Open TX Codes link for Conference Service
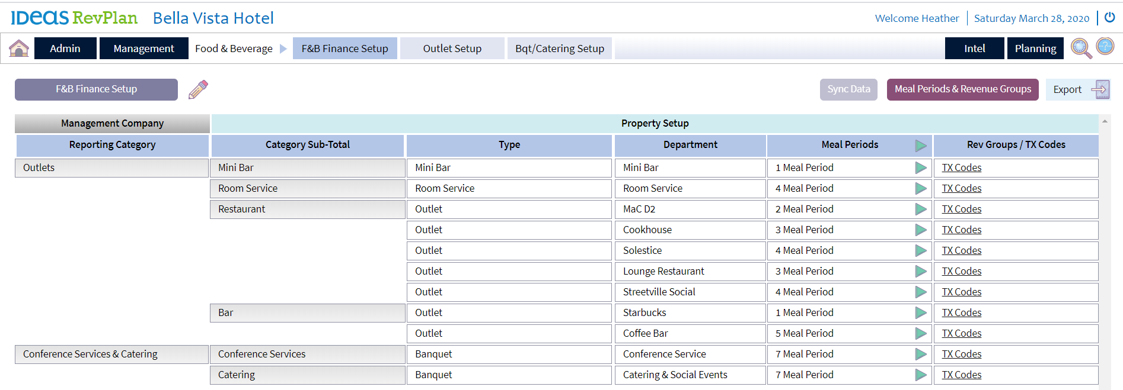The image size is (1123, 390). 961,354
